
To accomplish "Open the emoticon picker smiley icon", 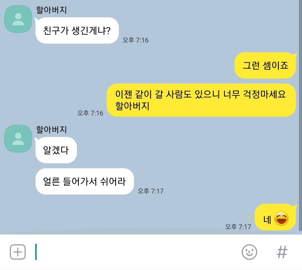I will coord(249,252).
